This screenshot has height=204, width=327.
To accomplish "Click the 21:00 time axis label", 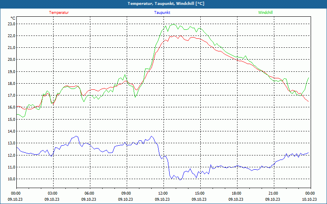I will click(274, 193).
